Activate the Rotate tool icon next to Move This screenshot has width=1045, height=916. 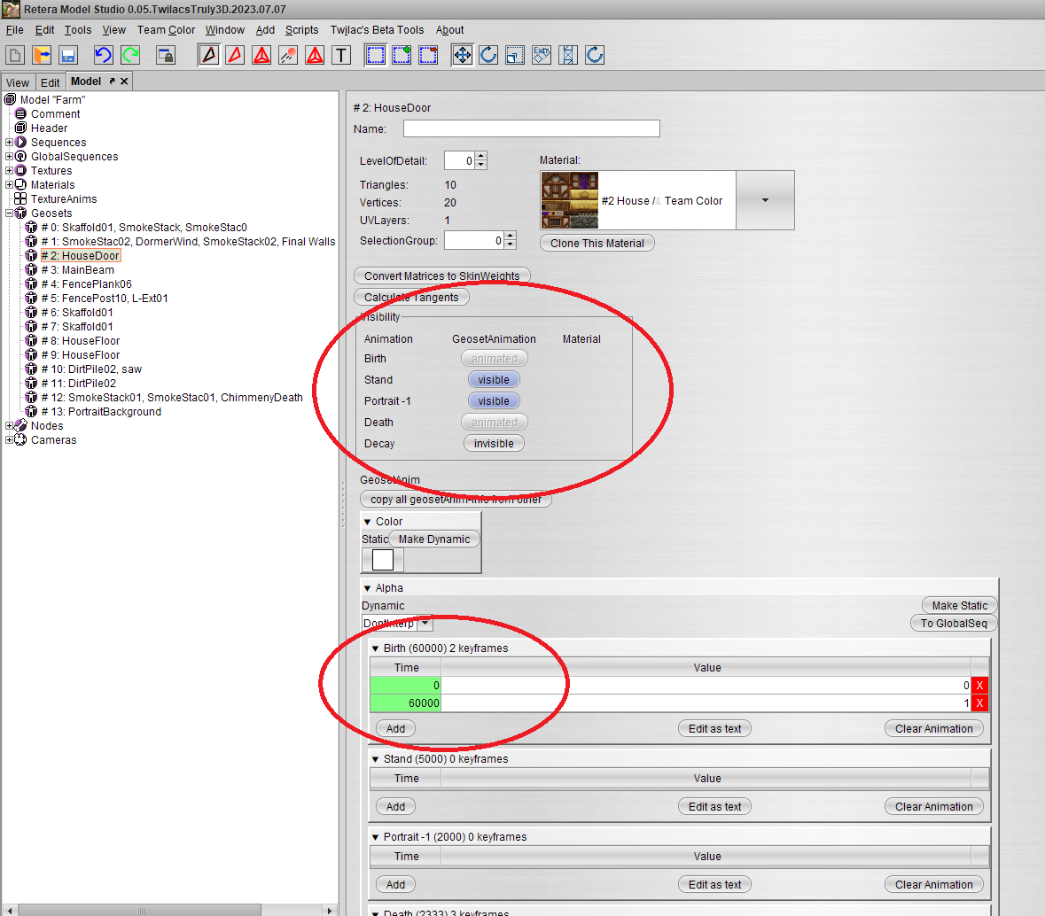pyautogui.click(x=488, y=55)
